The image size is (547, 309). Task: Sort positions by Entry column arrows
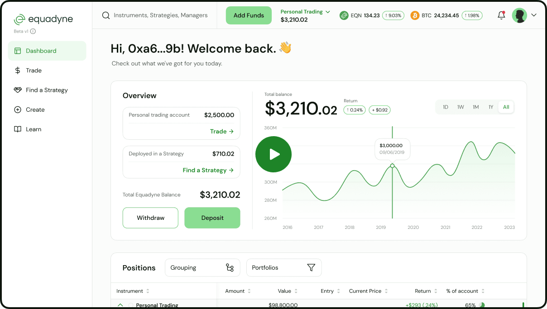(338, 291)
